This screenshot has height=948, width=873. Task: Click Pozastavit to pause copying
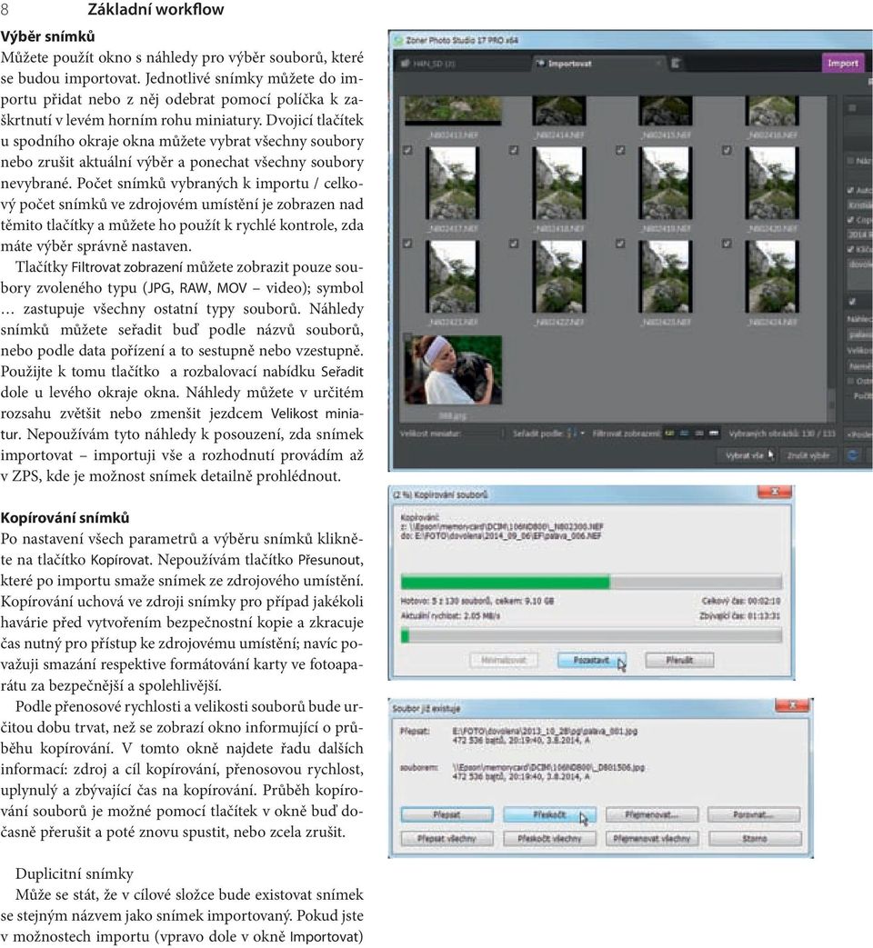coord(591,660)
